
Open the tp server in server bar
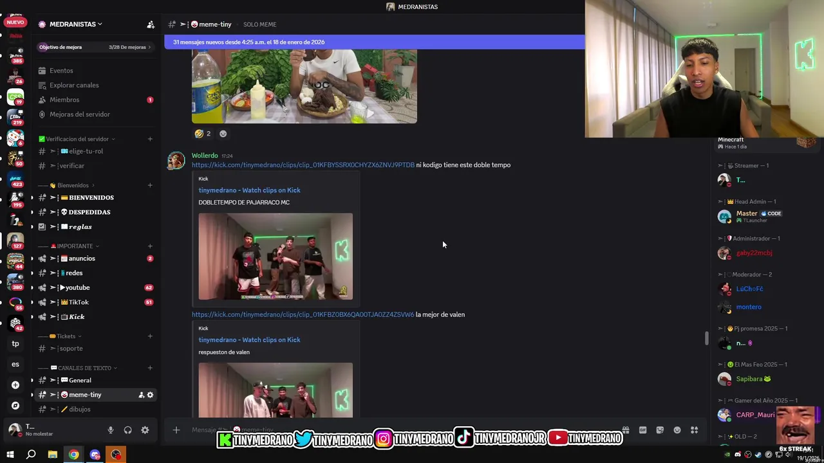tap(15, 344)
